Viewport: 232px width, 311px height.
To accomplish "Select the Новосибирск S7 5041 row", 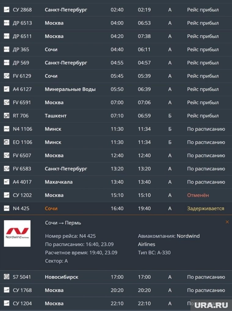I will click(116, 277).
